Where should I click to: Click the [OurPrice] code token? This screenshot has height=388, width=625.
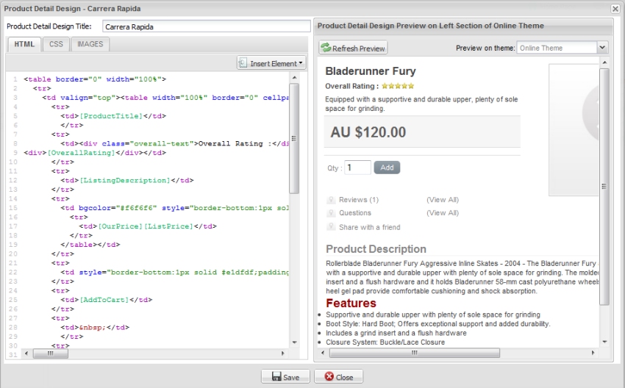[x=121, y=226]
